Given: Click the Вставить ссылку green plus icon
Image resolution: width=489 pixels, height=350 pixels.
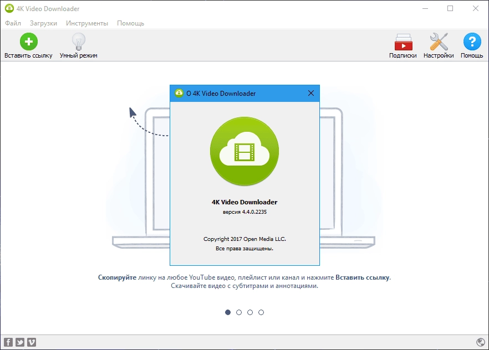Looking at the screenshot, I should point(29,42).
